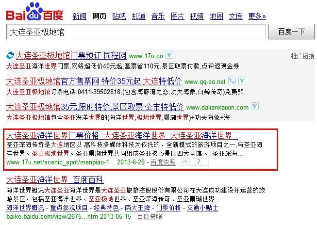
Task: Open the 两大王牌 sub-link
Action: pos(137,208)
